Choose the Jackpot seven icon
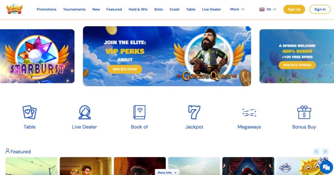The height and width of the screenshot is (175, 334). [x=194, y=112]
